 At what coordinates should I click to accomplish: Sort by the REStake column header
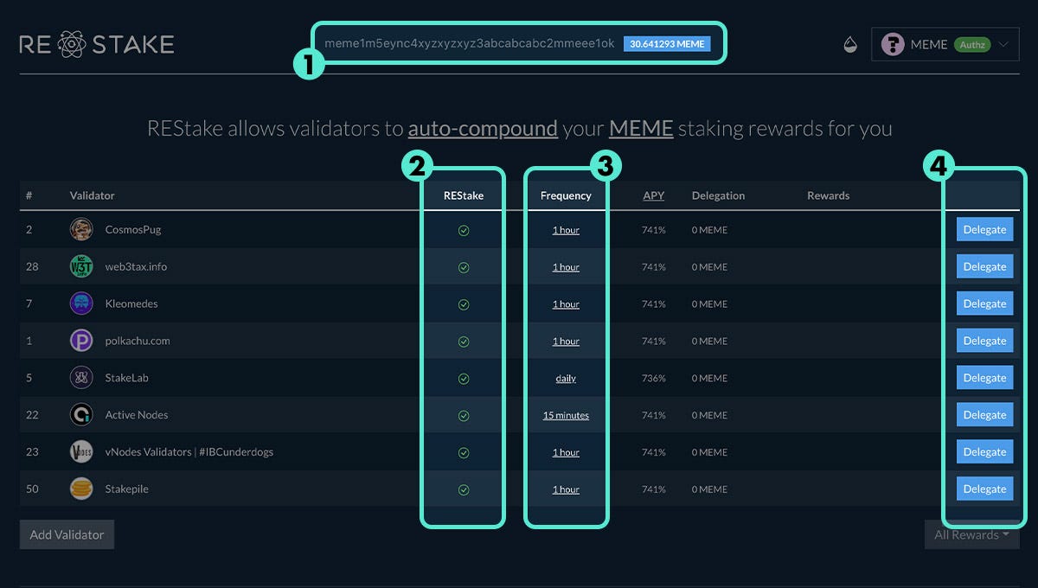464,195
